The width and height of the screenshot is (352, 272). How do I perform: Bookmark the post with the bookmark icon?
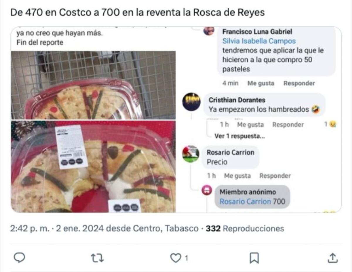254,258
